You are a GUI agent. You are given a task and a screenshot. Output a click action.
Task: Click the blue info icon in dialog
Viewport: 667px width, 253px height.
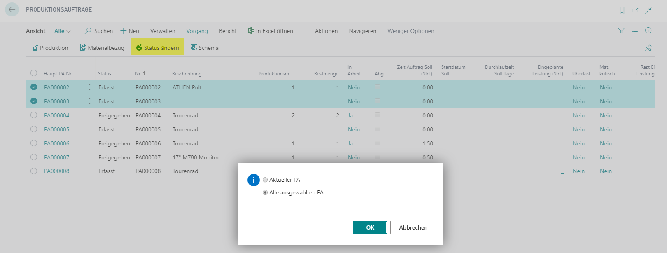[x=254, y=180]
